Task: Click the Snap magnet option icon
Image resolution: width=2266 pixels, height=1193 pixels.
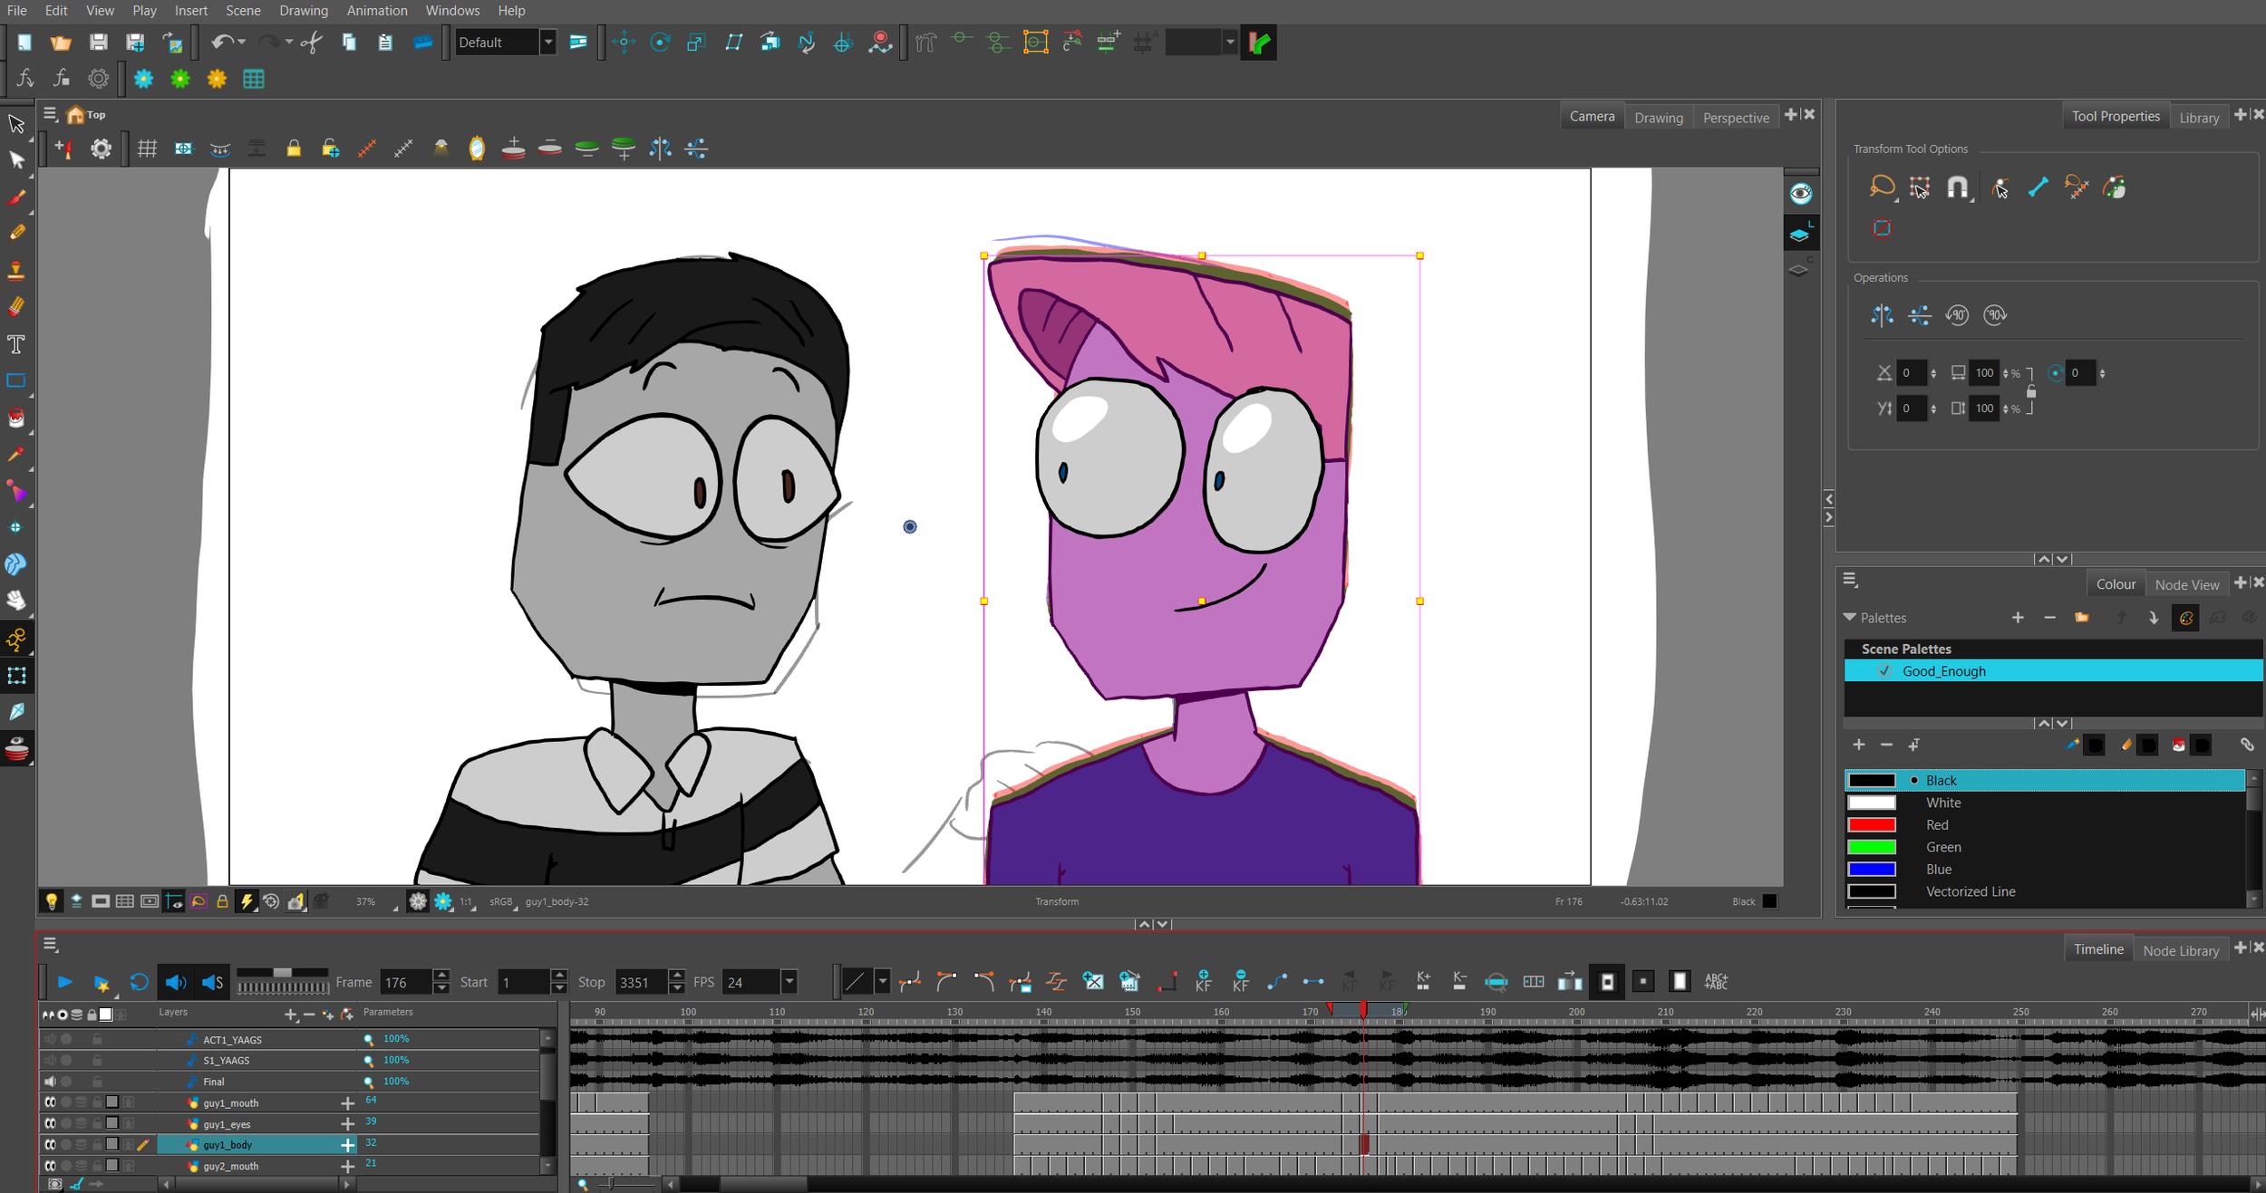Action: (1958, 187)
